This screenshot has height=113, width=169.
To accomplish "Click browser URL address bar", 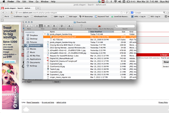I will pos(68,13).
